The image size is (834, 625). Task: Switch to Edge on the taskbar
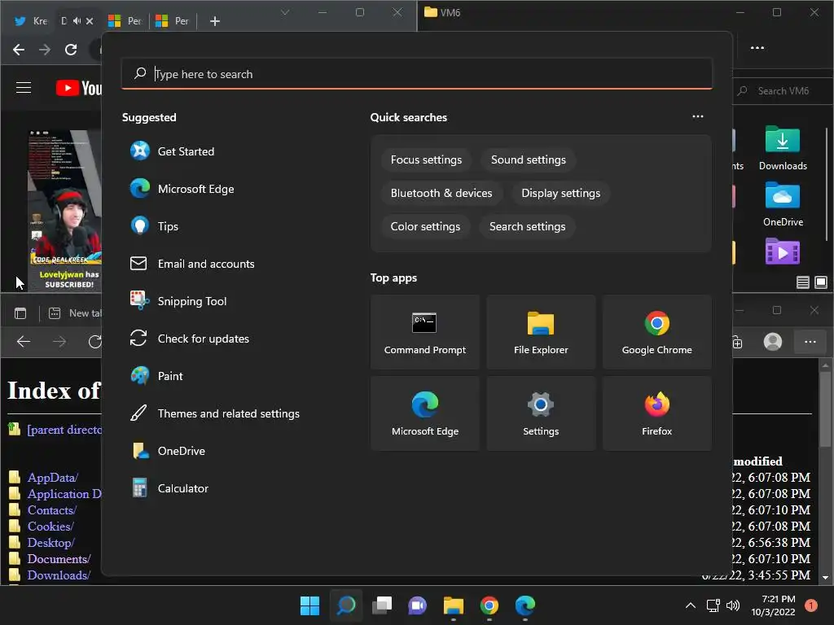[525, 605]
